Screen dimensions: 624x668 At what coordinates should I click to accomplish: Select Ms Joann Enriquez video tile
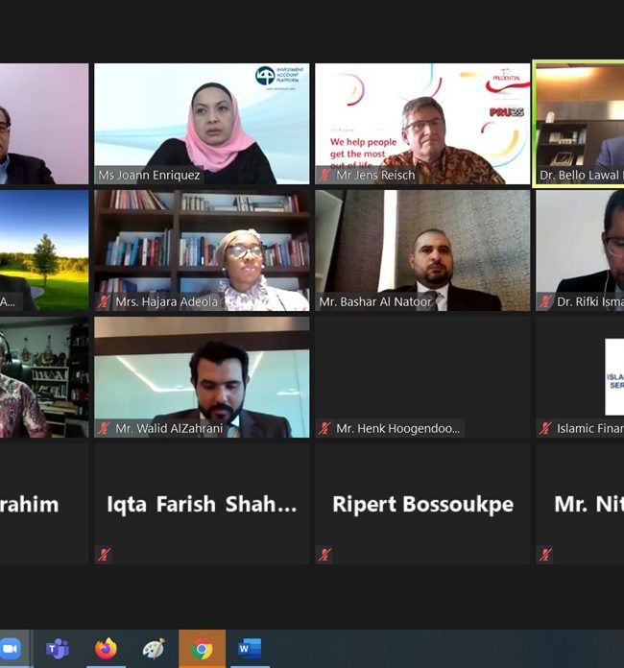[202, 124]
